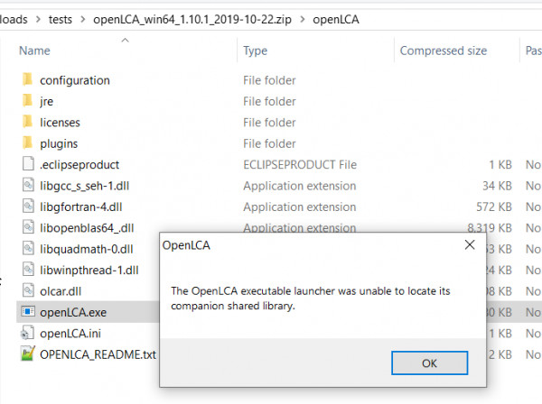Viewport: 542px width, 404px height.
Task: Expand the chevron after tests in breadcrumb
Action: (x=82, y=19)
